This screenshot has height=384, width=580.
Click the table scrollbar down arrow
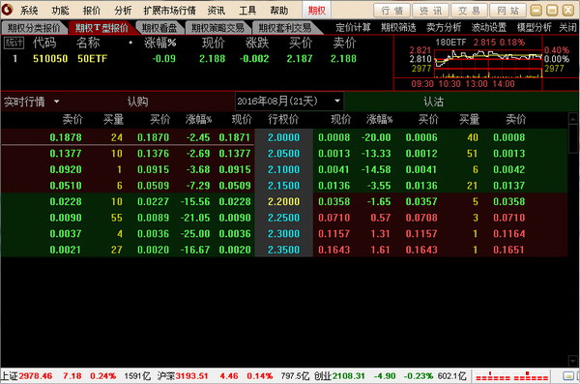pos(572,360)
